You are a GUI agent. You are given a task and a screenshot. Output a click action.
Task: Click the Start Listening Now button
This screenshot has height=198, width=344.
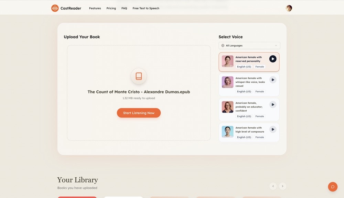(139, 113)
